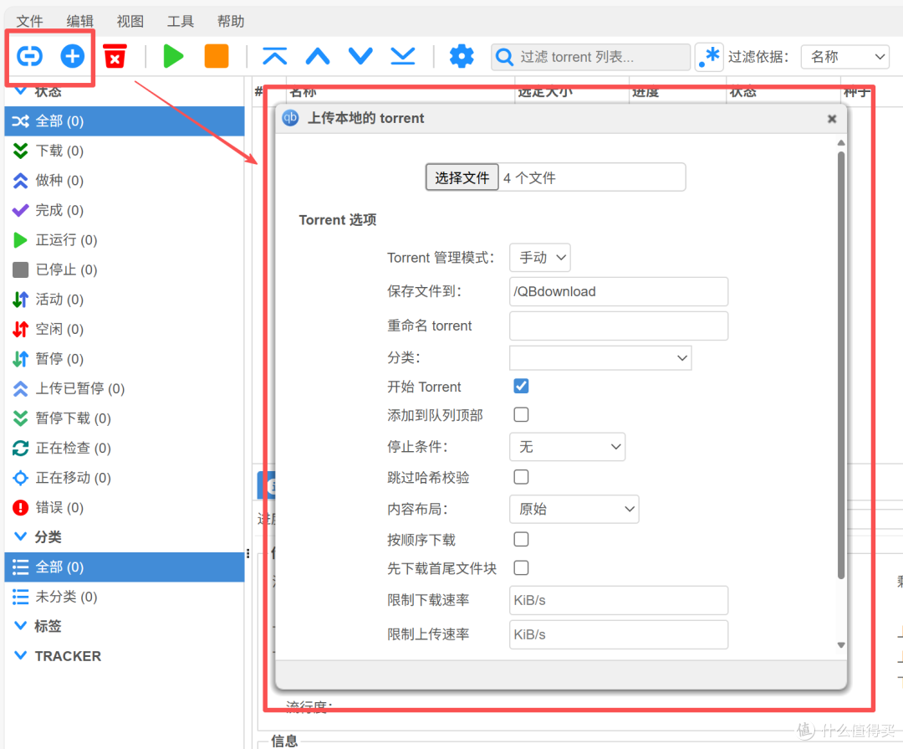Select 完成 (0) status filter
Viewport: 903px width, 749px height.
(125, 210)
